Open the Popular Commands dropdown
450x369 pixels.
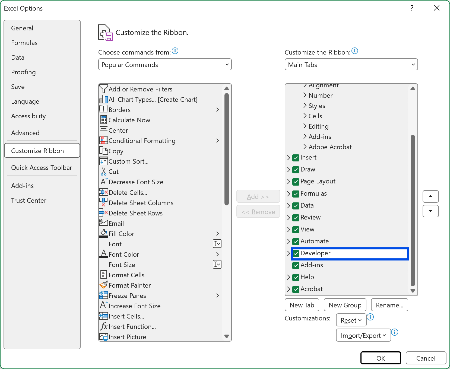[x=165, y=64]
